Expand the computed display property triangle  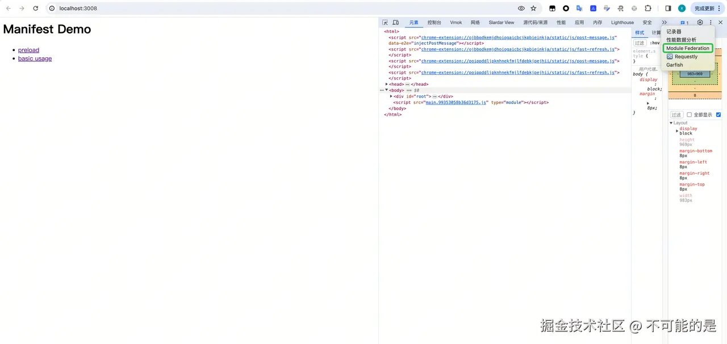(677, 131)
